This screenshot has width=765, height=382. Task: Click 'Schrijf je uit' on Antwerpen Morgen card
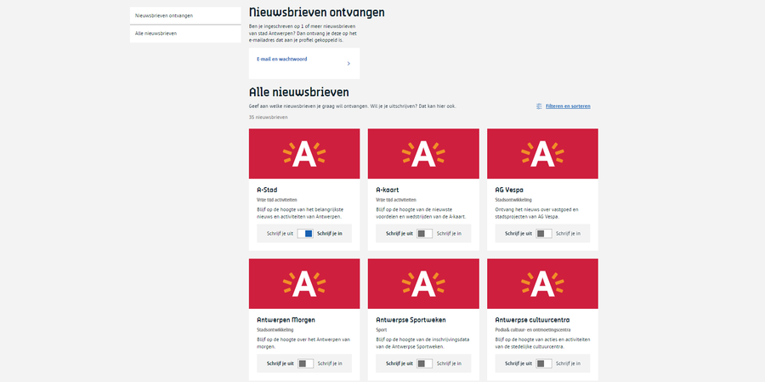tap(280, 363)
